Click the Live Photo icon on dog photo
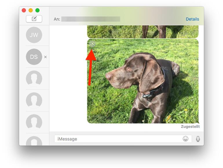The height and width of the screenshot is (168, 223). click(x=92, y=44)
